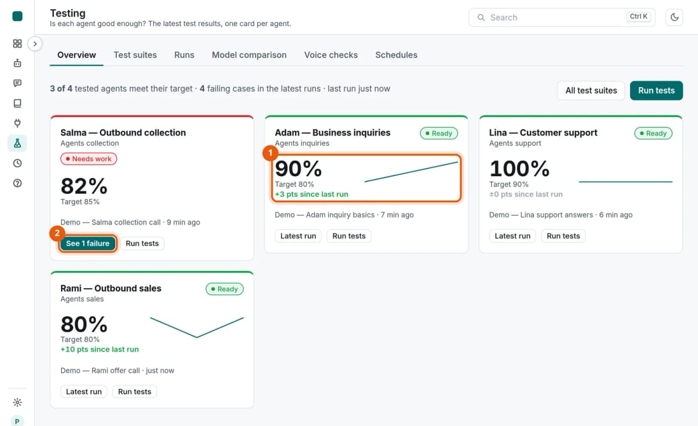Viewport: 698px width, 426px height.
Task: Toggle dark mode with the moon icon
Action: (x=675, y=17)
